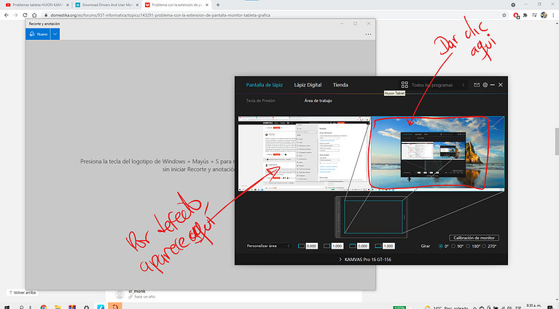Screen dimensions: 559x309
Task: Click the left edge icon beside first 0.000
Action: [301, 246]
